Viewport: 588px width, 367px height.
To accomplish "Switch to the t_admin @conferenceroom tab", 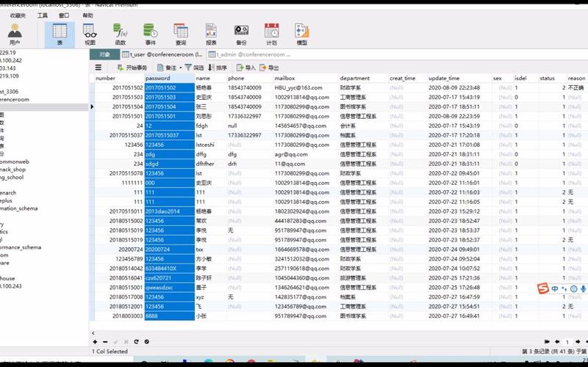I will [250, 54].
